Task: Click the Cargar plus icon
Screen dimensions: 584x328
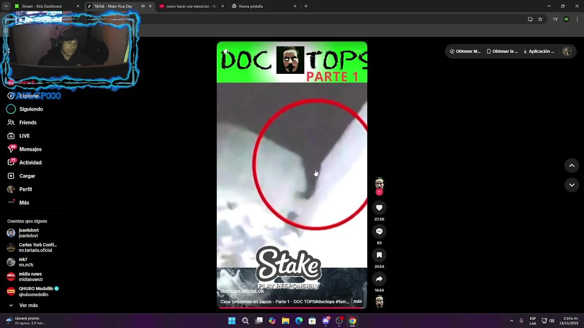Action: [11, 176]
